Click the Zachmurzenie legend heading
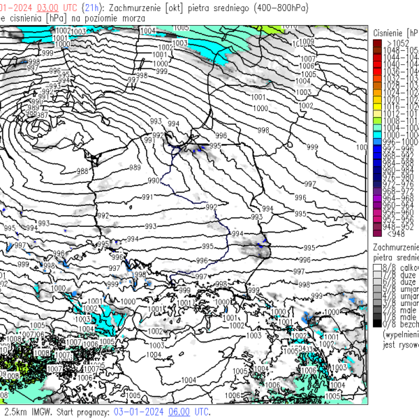Viewport: 419px width, 419px height. click(x=395, y=248)
